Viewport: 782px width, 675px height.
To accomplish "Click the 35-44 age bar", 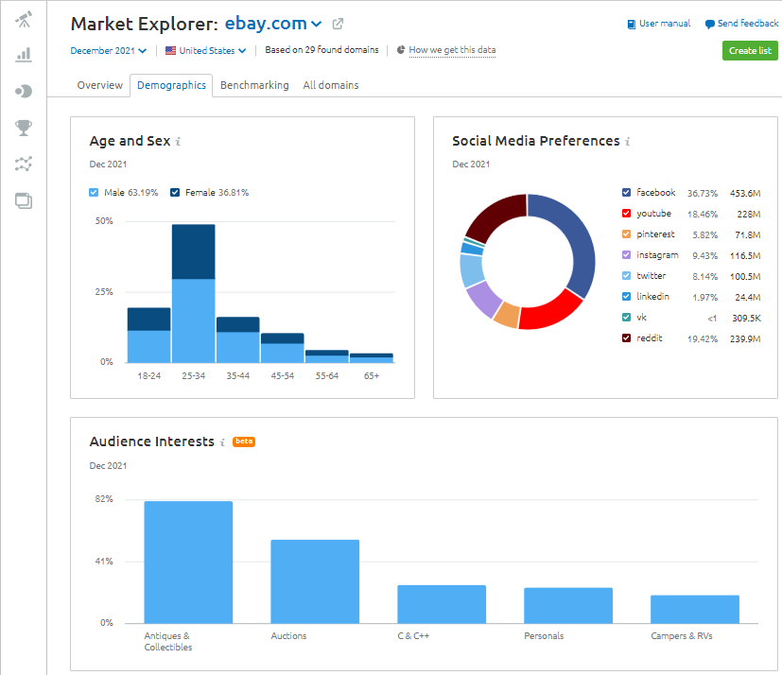I will tap(238, 340).
